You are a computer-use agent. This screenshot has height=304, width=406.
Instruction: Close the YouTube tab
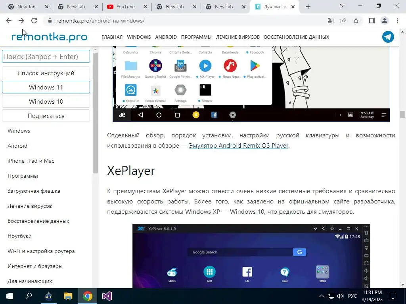(x=146, y=7)
